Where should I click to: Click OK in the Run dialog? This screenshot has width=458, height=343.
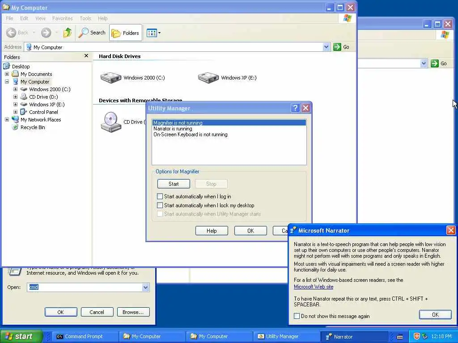[x=61, y=312]
